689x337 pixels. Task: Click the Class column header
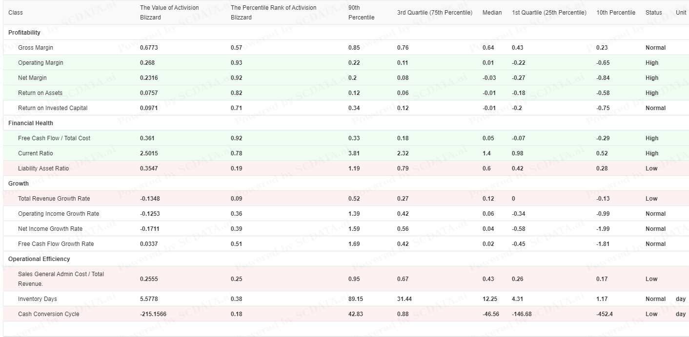(x=16, y=12)
